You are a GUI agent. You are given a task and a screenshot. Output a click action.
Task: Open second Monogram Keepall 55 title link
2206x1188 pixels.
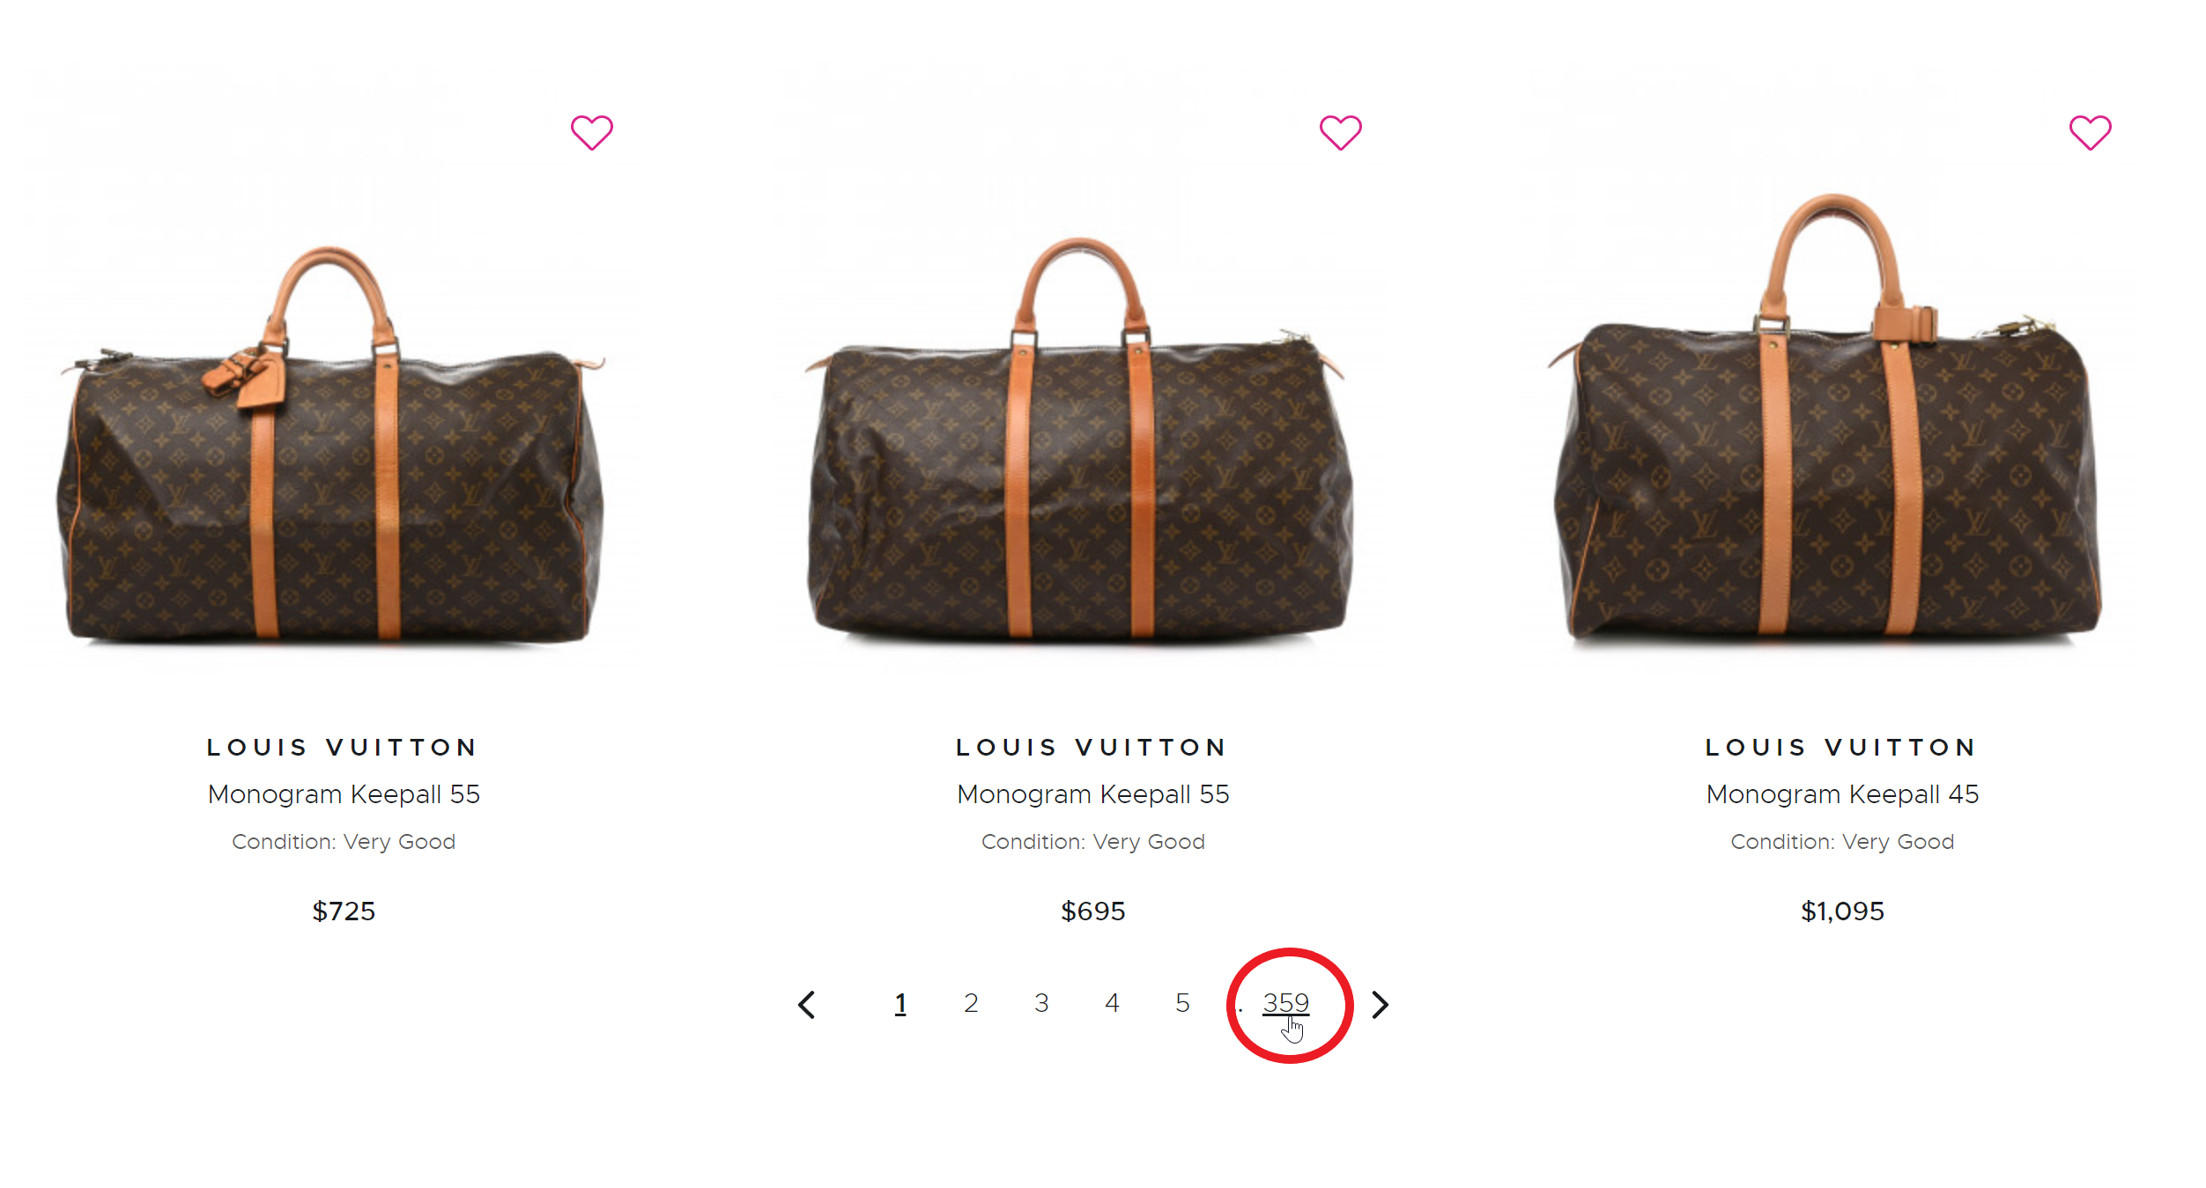pos(1092,794)
